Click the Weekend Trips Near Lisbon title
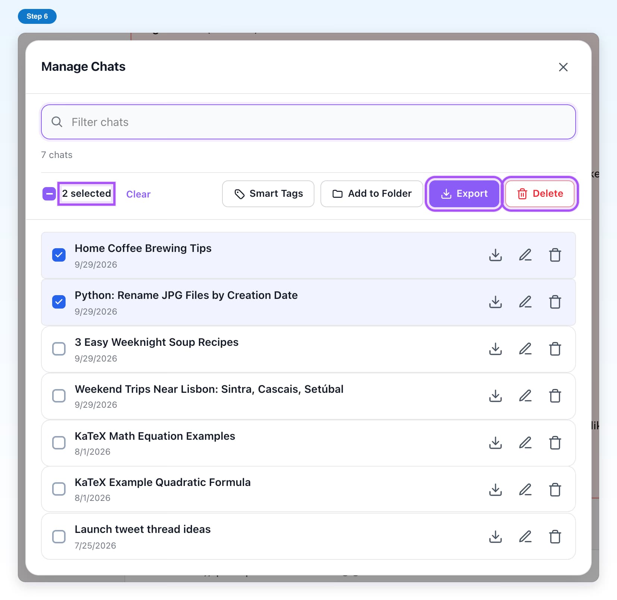The width and height of the screenshot is (617, 600). [x=209, y=389]
